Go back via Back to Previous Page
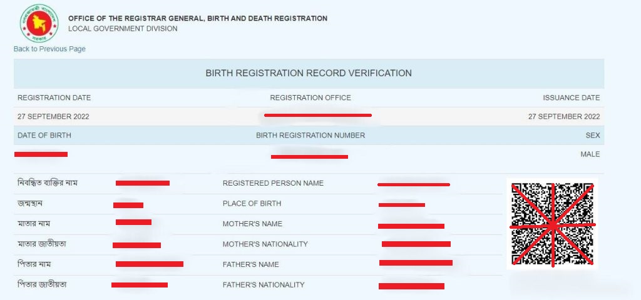Image resolution: width=641 pixels, height=300 pixels. pyautogui.click(x=49, y=49)
